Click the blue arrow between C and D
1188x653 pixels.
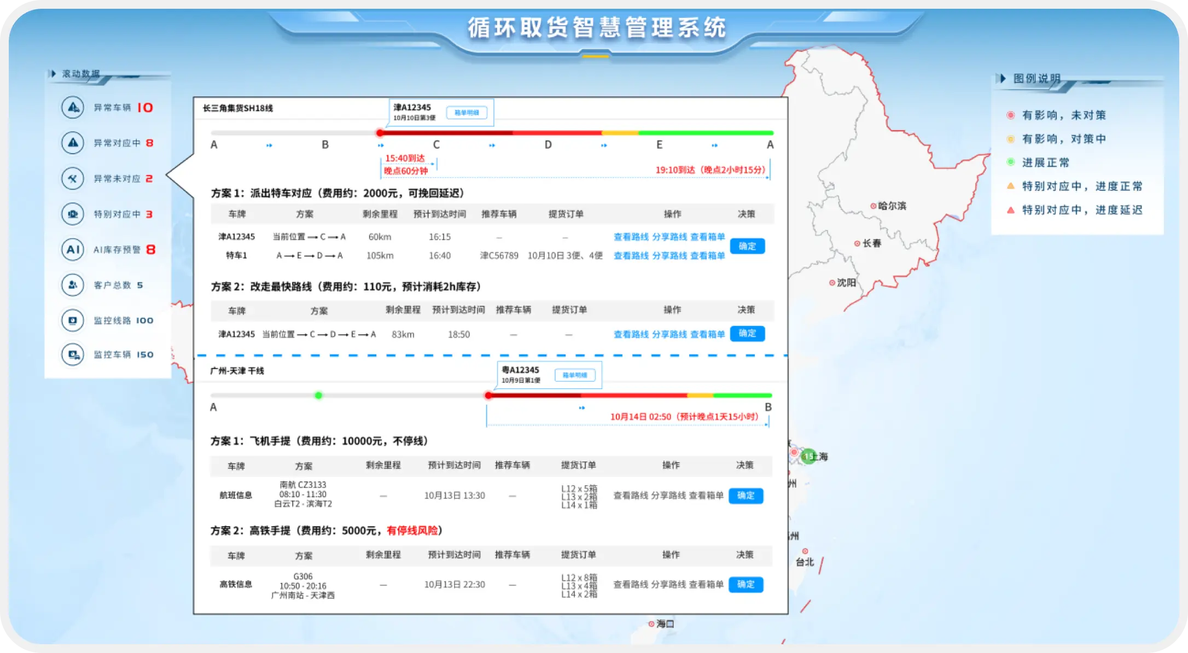492,145
